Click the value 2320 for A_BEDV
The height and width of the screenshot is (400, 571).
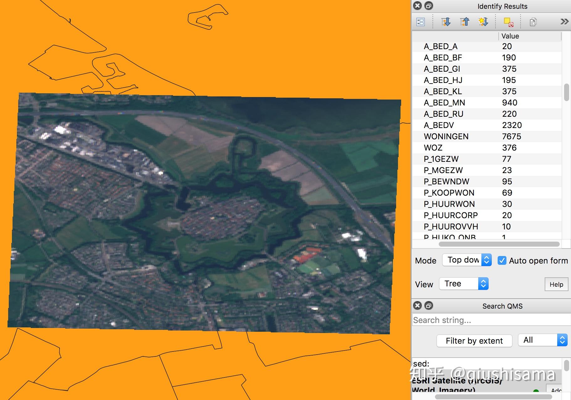tap(512, 125)
